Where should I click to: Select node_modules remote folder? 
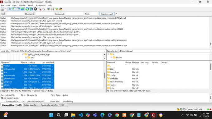pyautogui.click(x=116, y=82)
